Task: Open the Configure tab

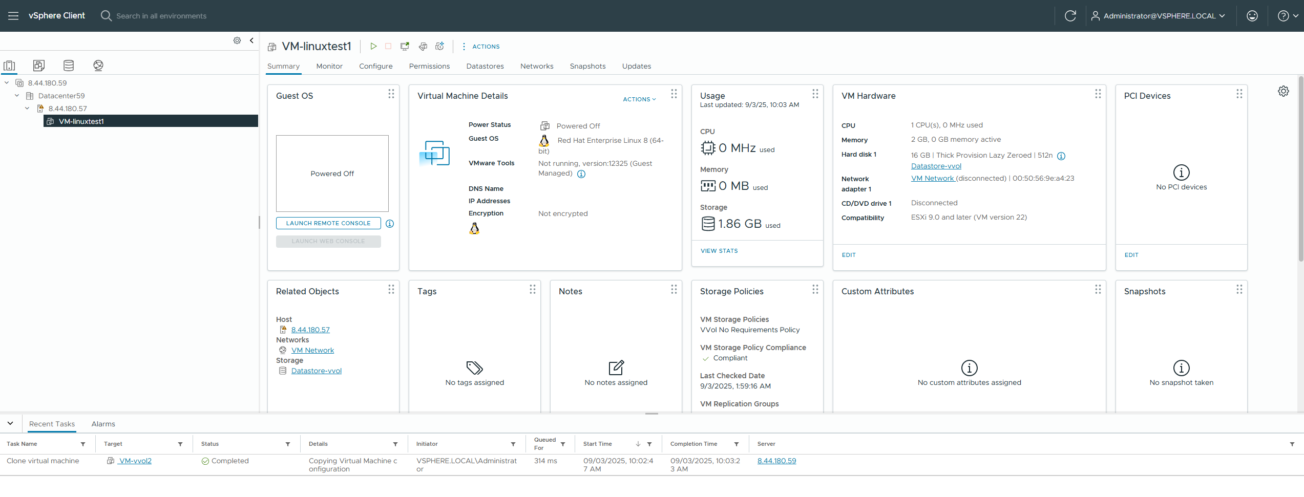Action: point(376,66)
